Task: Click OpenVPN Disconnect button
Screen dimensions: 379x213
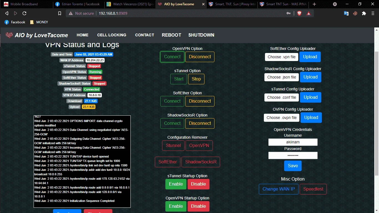Action: [x=200, y=57]
